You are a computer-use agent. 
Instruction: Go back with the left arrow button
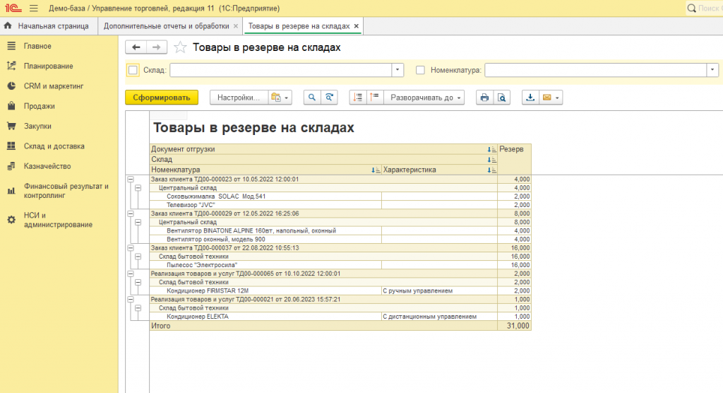[x=136, y=47]
